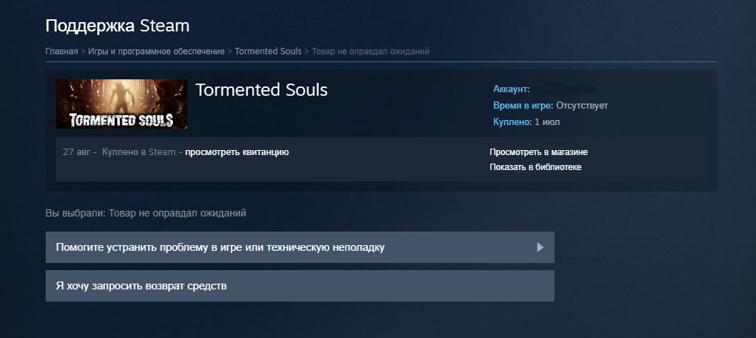Open the Главная breadcrumb link
Viewport: 756px width, 338px height.
pyautogui.click(x=61, y=51)
